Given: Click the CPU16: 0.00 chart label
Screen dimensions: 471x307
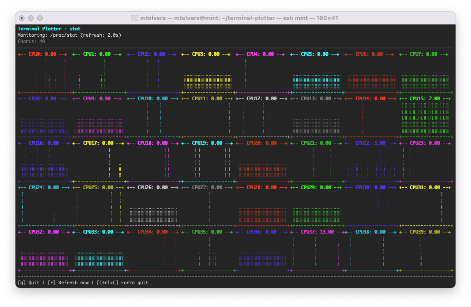Looking at the screenshot, I should (x=44, y=143).
